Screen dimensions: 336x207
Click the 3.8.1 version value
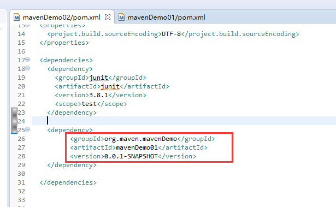98,95
